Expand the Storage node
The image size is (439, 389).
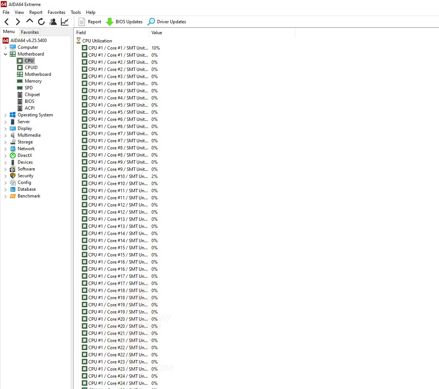[5, 142]
